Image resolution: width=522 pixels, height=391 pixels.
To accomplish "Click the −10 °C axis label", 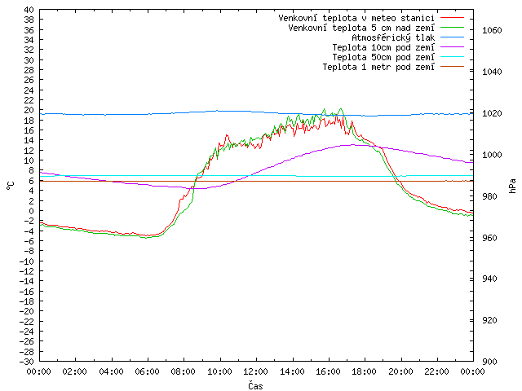I will click(27, 261).
